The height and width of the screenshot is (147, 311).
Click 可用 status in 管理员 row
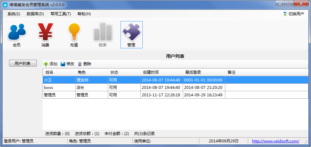[124, 95]
